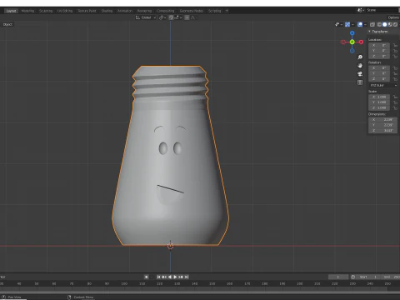Toggle X-ray mode
Viewport: 400px width, 300px height.
[372, 24]
